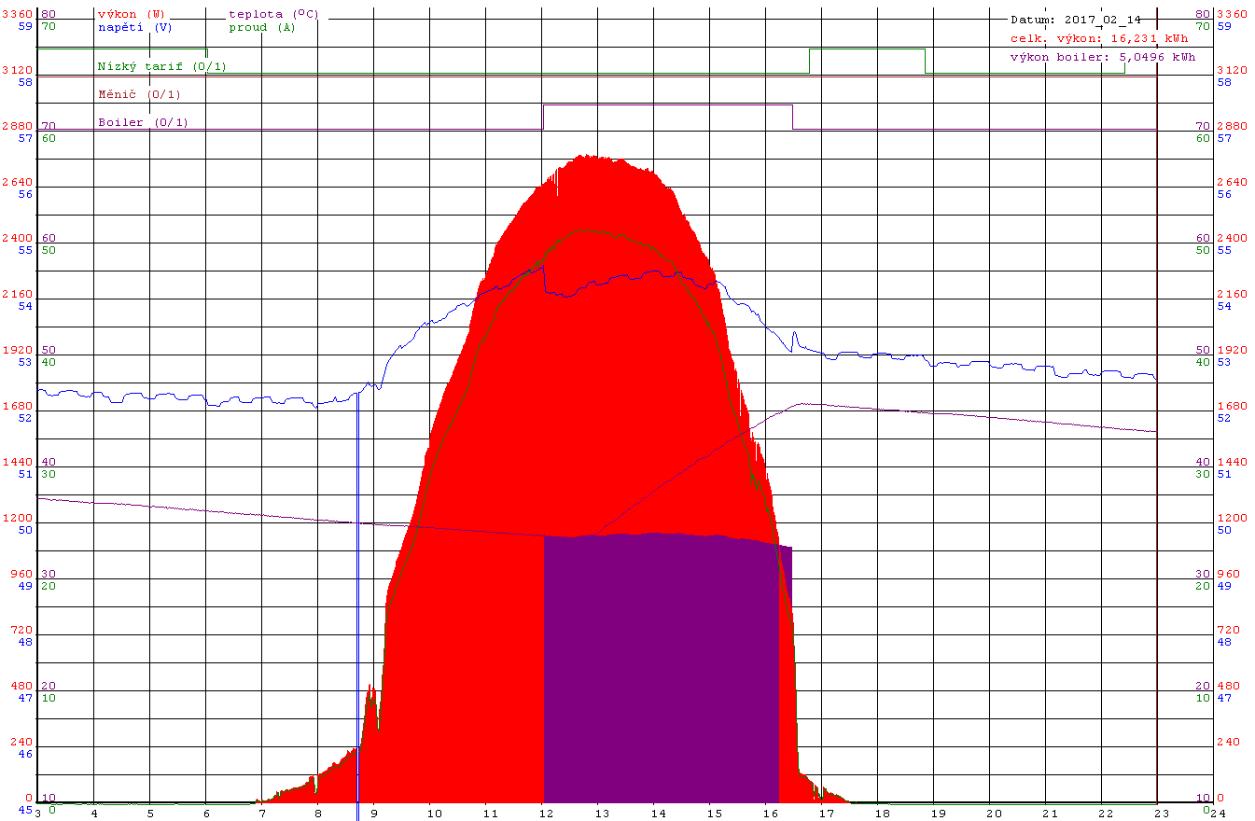Select the green "proud (A)" legend label

tap(261, 28)
